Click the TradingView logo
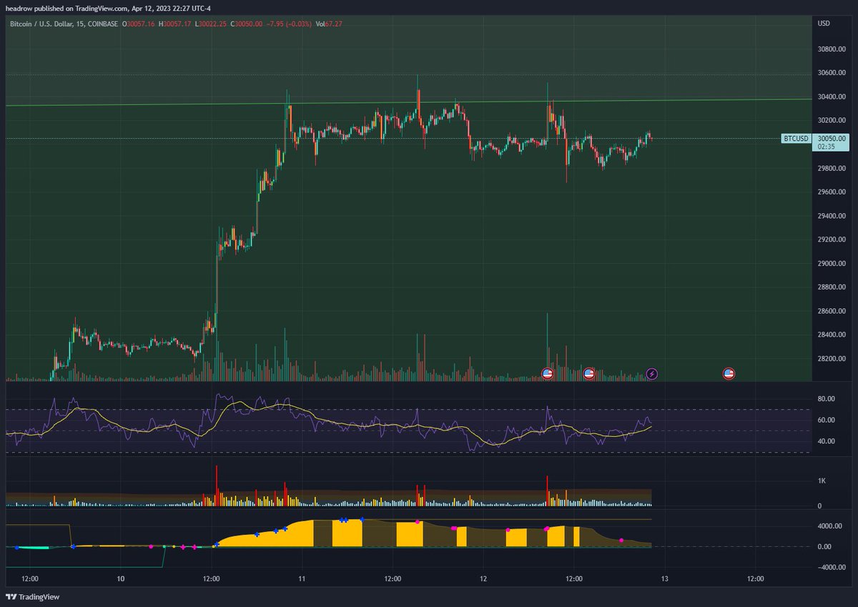The image size is (858, 607). pyautogui.click(x=34, y=597)
